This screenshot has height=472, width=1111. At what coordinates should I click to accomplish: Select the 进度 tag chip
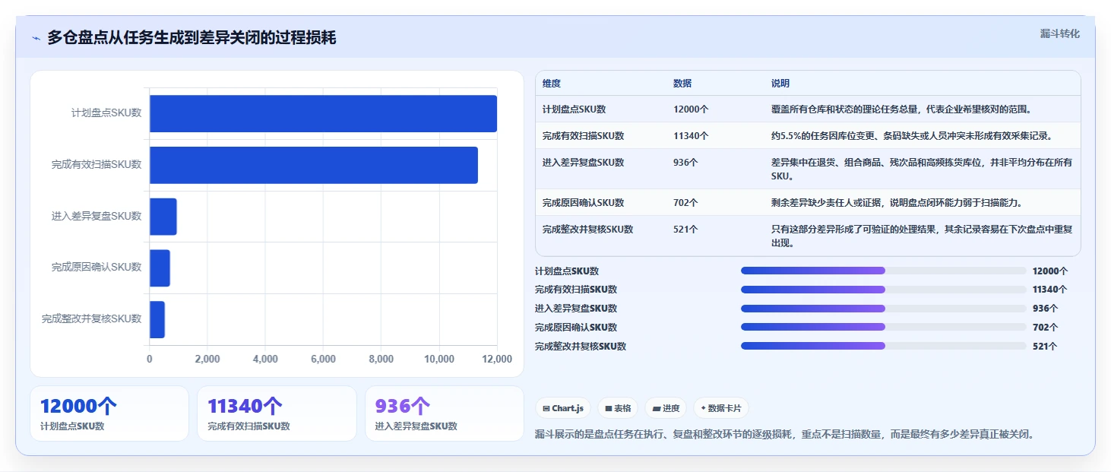click(x=666, y=408)
